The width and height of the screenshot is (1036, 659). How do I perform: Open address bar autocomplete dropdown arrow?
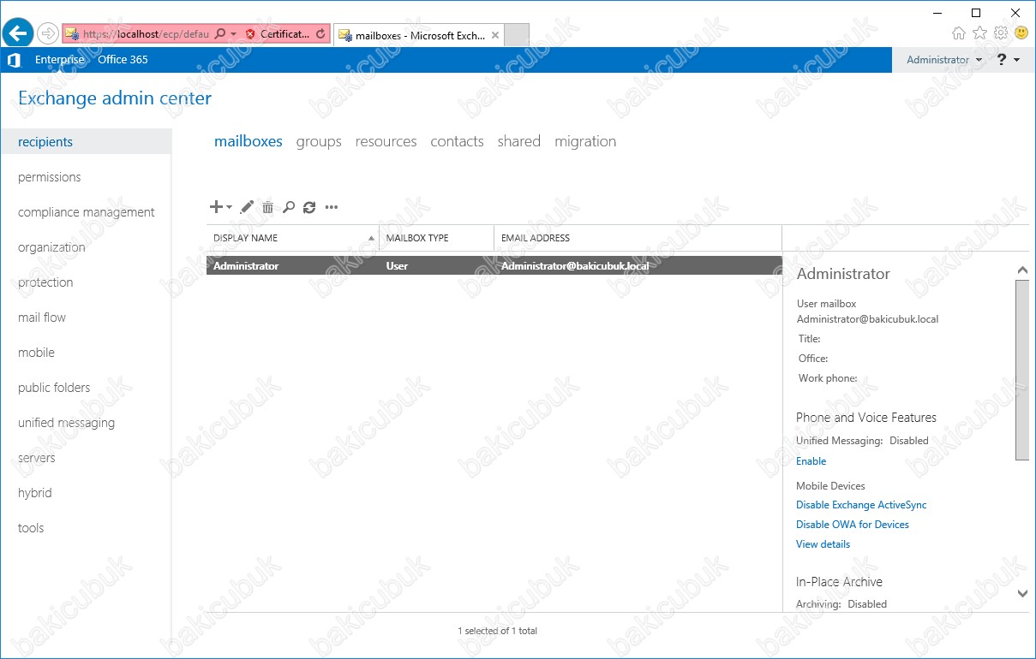pyautogui.click(x=233, y=34)
